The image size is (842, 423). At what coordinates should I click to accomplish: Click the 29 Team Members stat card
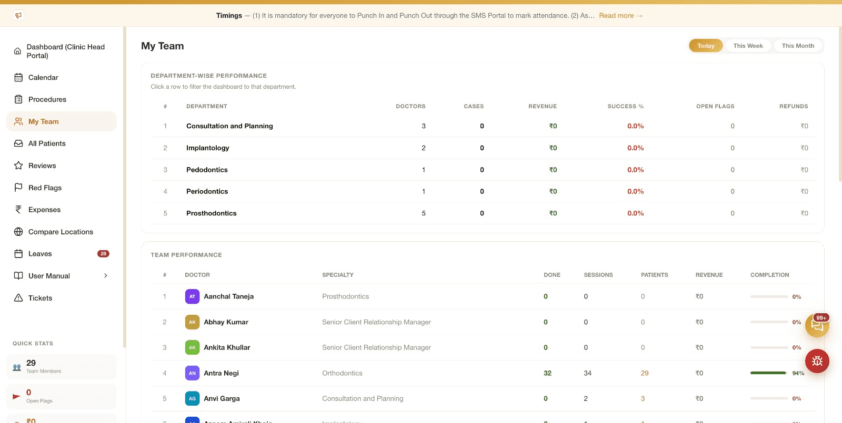click(x=62, y=366)
